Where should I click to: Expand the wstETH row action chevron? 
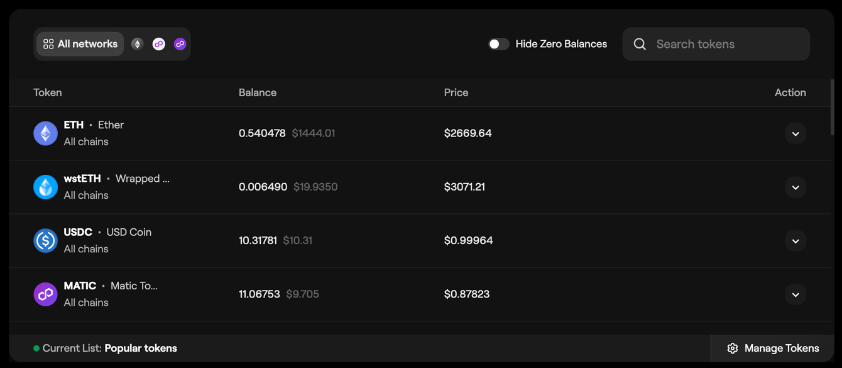click(x=795, y=187)
